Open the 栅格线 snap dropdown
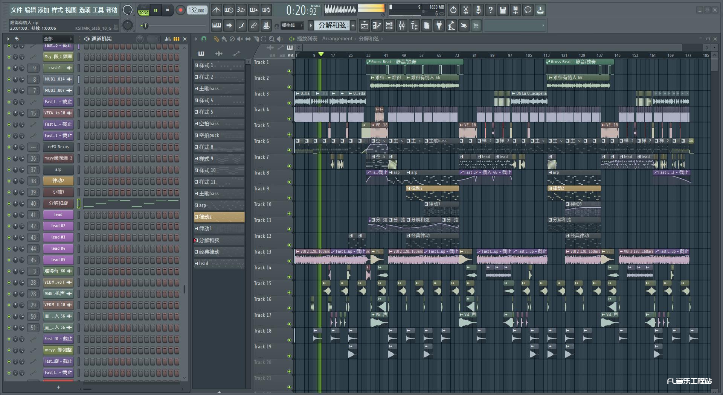 [x=291, y=26]
